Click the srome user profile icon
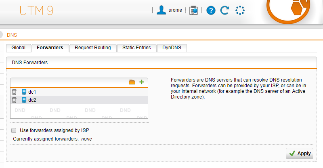Viewport: 323px width, 168px height. (161, 10)
